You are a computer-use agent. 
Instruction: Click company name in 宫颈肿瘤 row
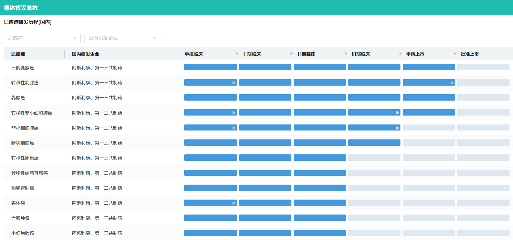click(x=97, y=218)
